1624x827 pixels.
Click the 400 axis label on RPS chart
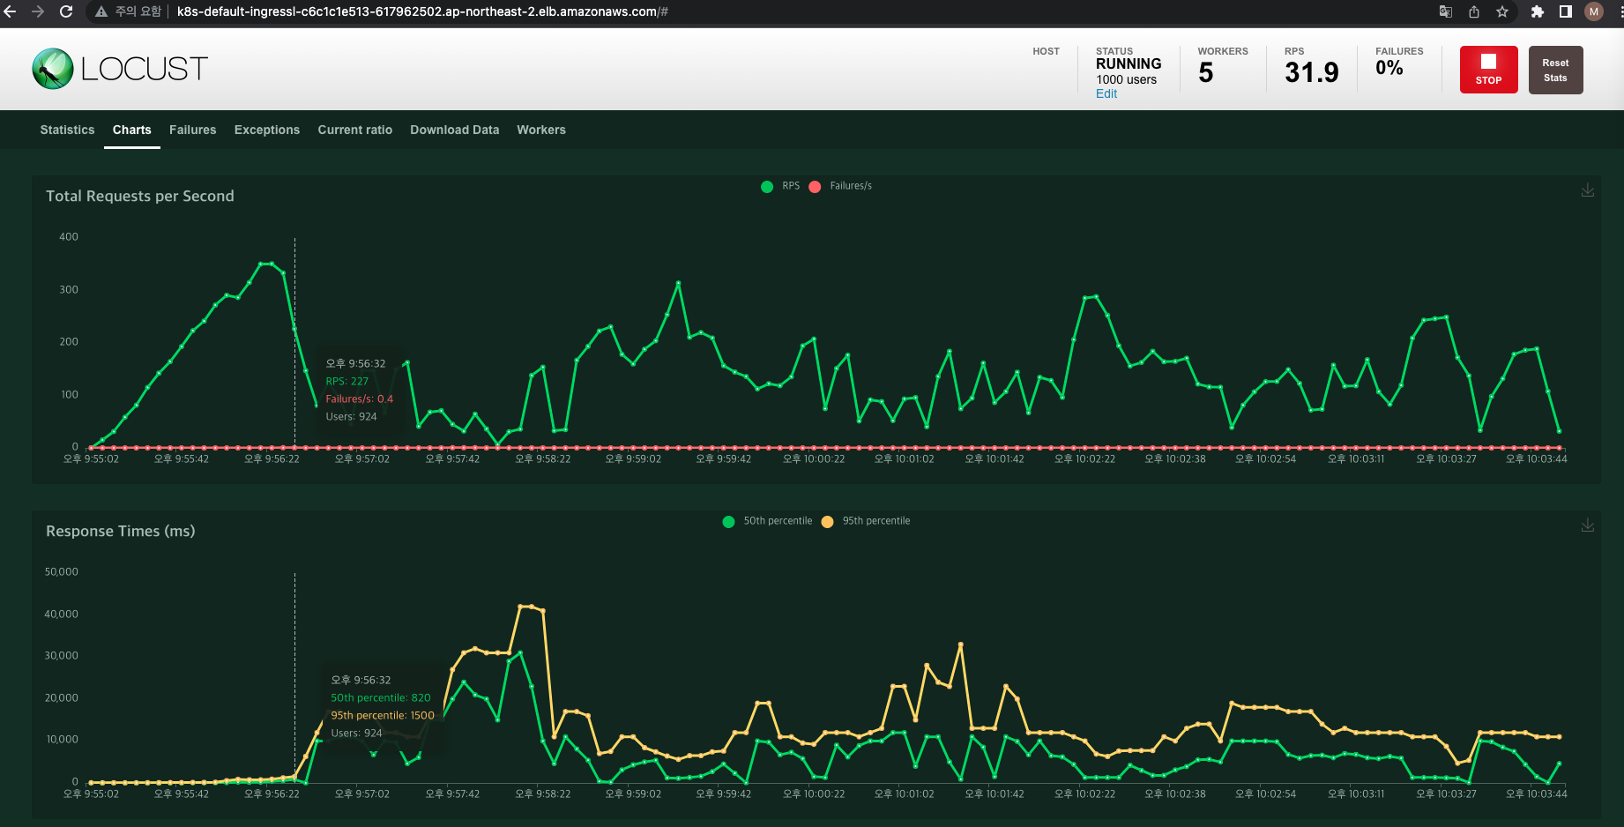69,236
